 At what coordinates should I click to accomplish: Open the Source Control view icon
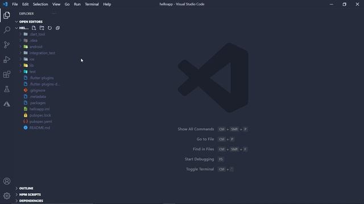coord(7,45)
